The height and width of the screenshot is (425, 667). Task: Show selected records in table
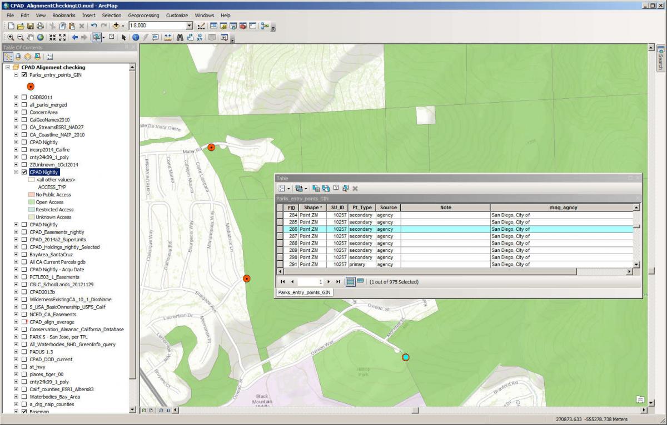pos(360,282)
